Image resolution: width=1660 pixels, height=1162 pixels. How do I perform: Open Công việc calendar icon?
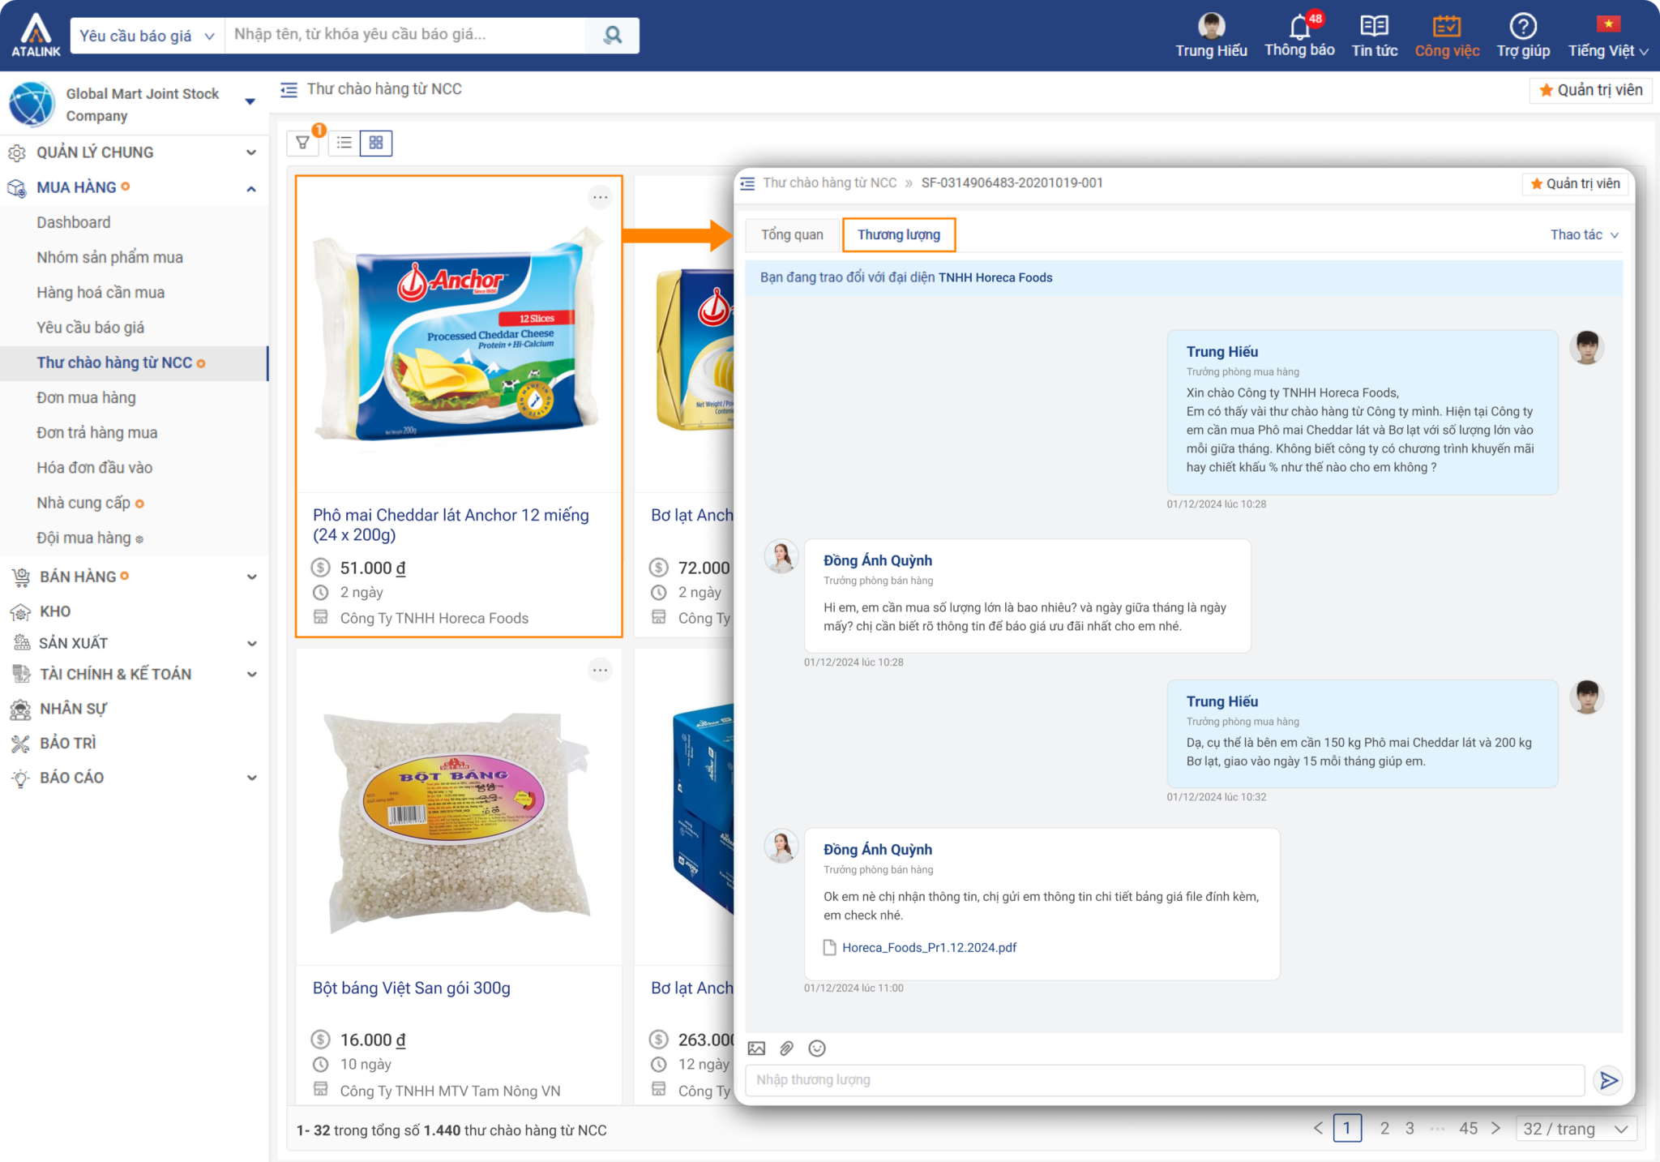1446,27
